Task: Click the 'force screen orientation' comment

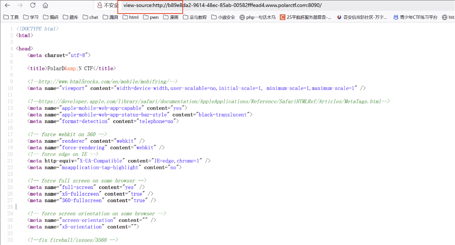Action: (97, 214)
